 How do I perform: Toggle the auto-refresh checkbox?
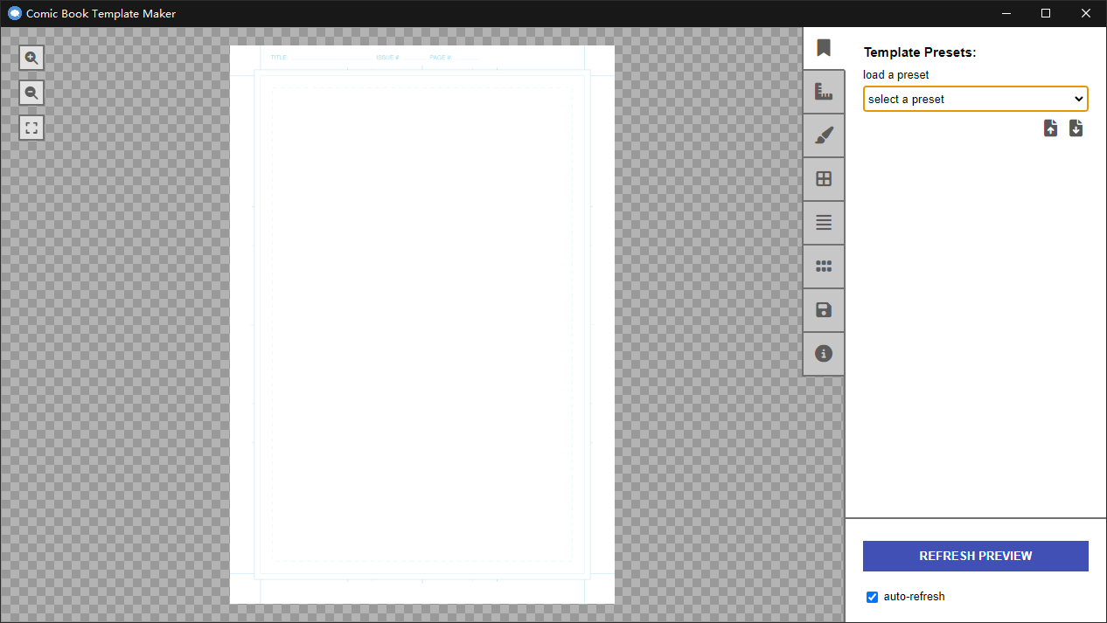pyautogui.click(x=872, y=597)
